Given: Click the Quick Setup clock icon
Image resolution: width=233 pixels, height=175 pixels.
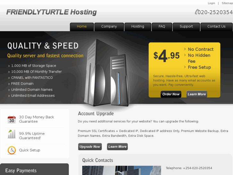Looking at the screenshot, I should pyautogui.click(x=12, y=150).
